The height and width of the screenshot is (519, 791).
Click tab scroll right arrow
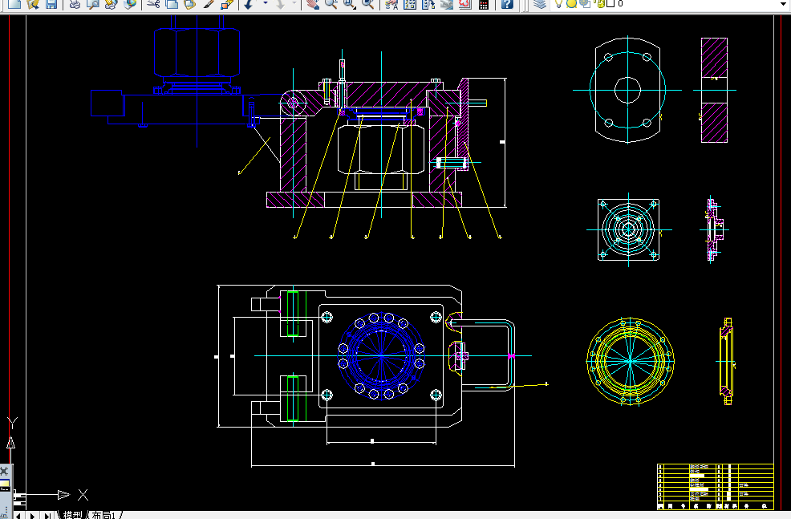33,516
